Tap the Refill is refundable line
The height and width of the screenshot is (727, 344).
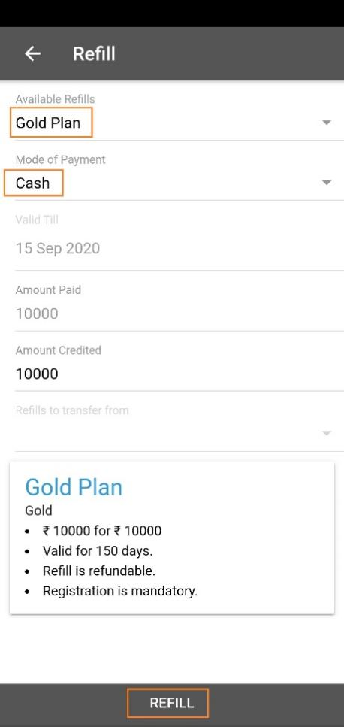coord(99,571)
